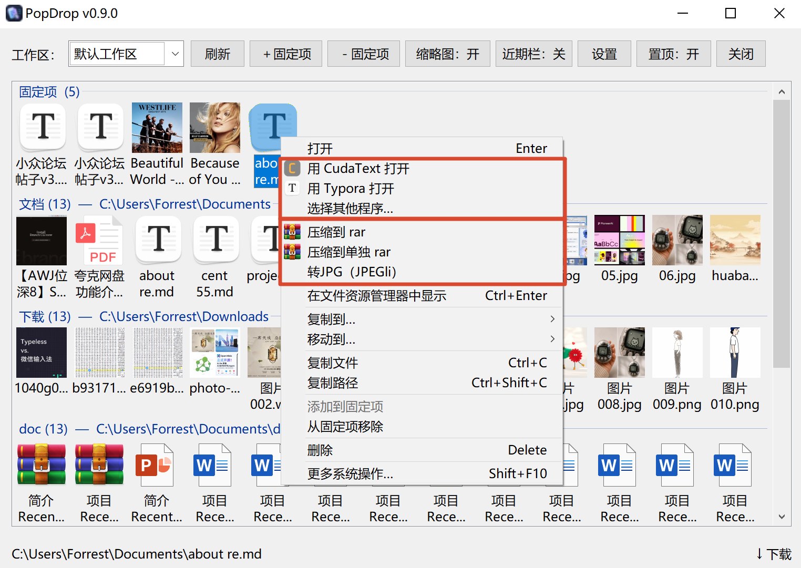Select the 图片 009.png thumbnail
This screenshot has height=568, width=801.
(x=677, y=353)
